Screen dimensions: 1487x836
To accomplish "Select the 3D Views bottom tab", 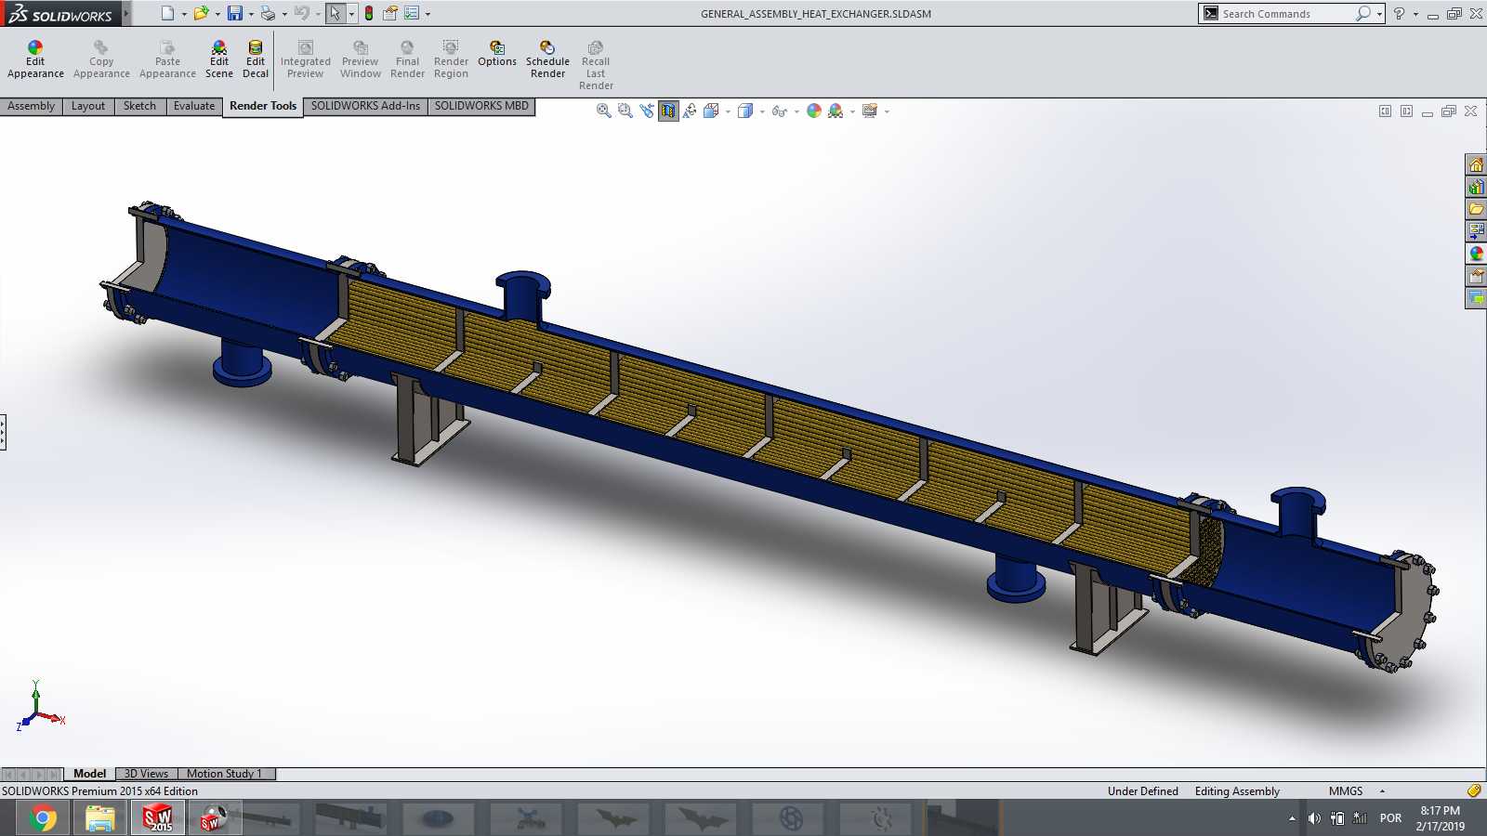I will pos(146,773).
